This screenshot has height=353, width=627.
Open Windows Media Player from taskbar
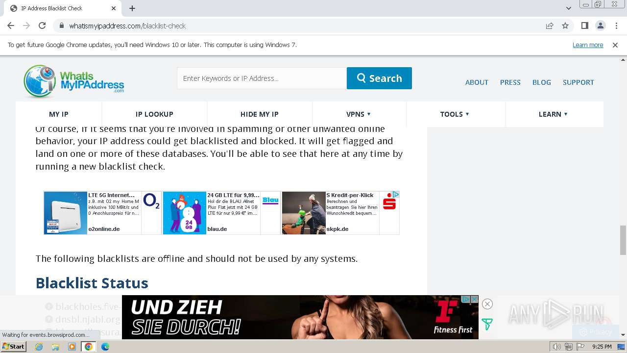pos(72,347)
